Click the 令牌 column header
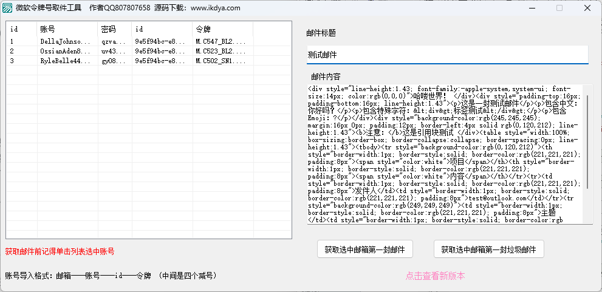Image resolution: width=602 pixels, height=292 pixels. pos(223,29)
